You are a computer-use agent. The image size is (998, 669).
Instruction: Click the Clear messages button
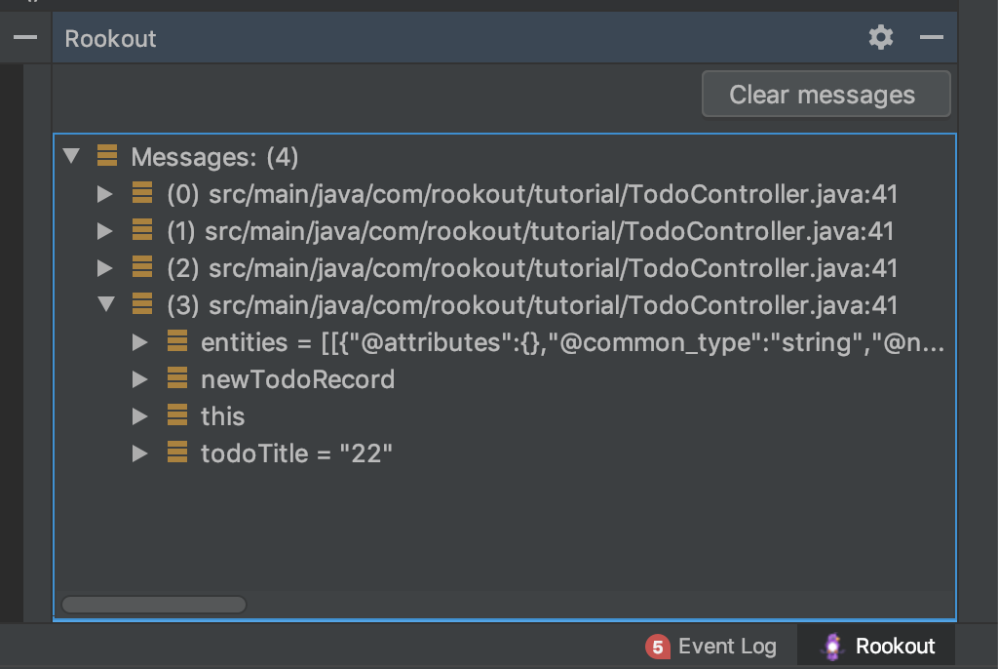[826, 95]
